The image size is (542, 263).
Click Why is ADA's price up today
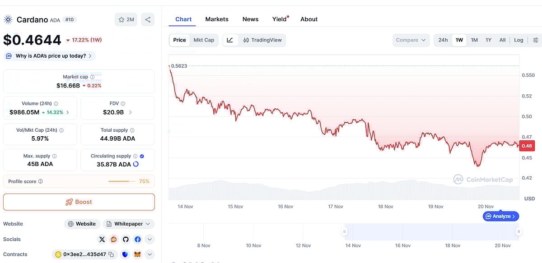pos(50,56)
